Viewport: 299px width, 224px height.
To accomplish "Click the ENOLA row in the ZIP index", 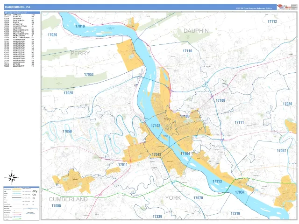I will 19,22.
